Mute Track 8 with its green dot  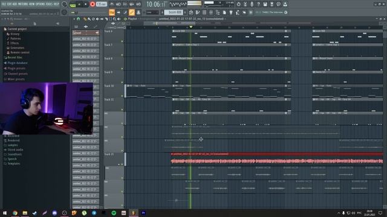tap(122, 69)
